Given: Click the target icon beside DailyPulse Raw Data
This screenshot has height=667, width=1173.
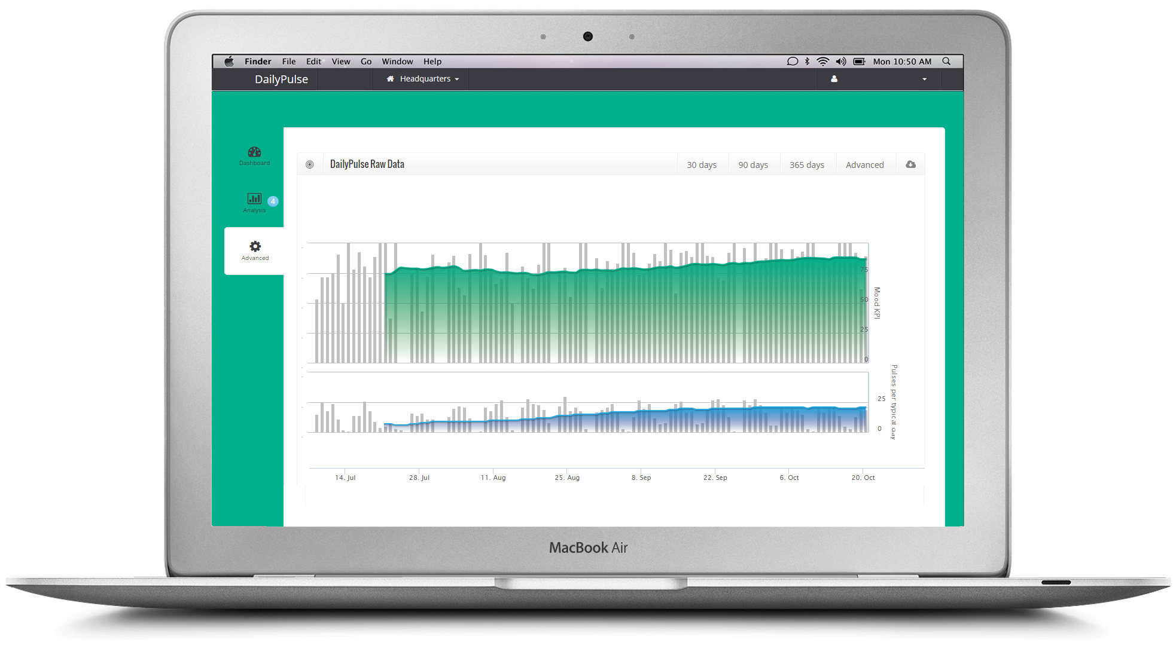Looking at the screenshot, I should [310, 164].
